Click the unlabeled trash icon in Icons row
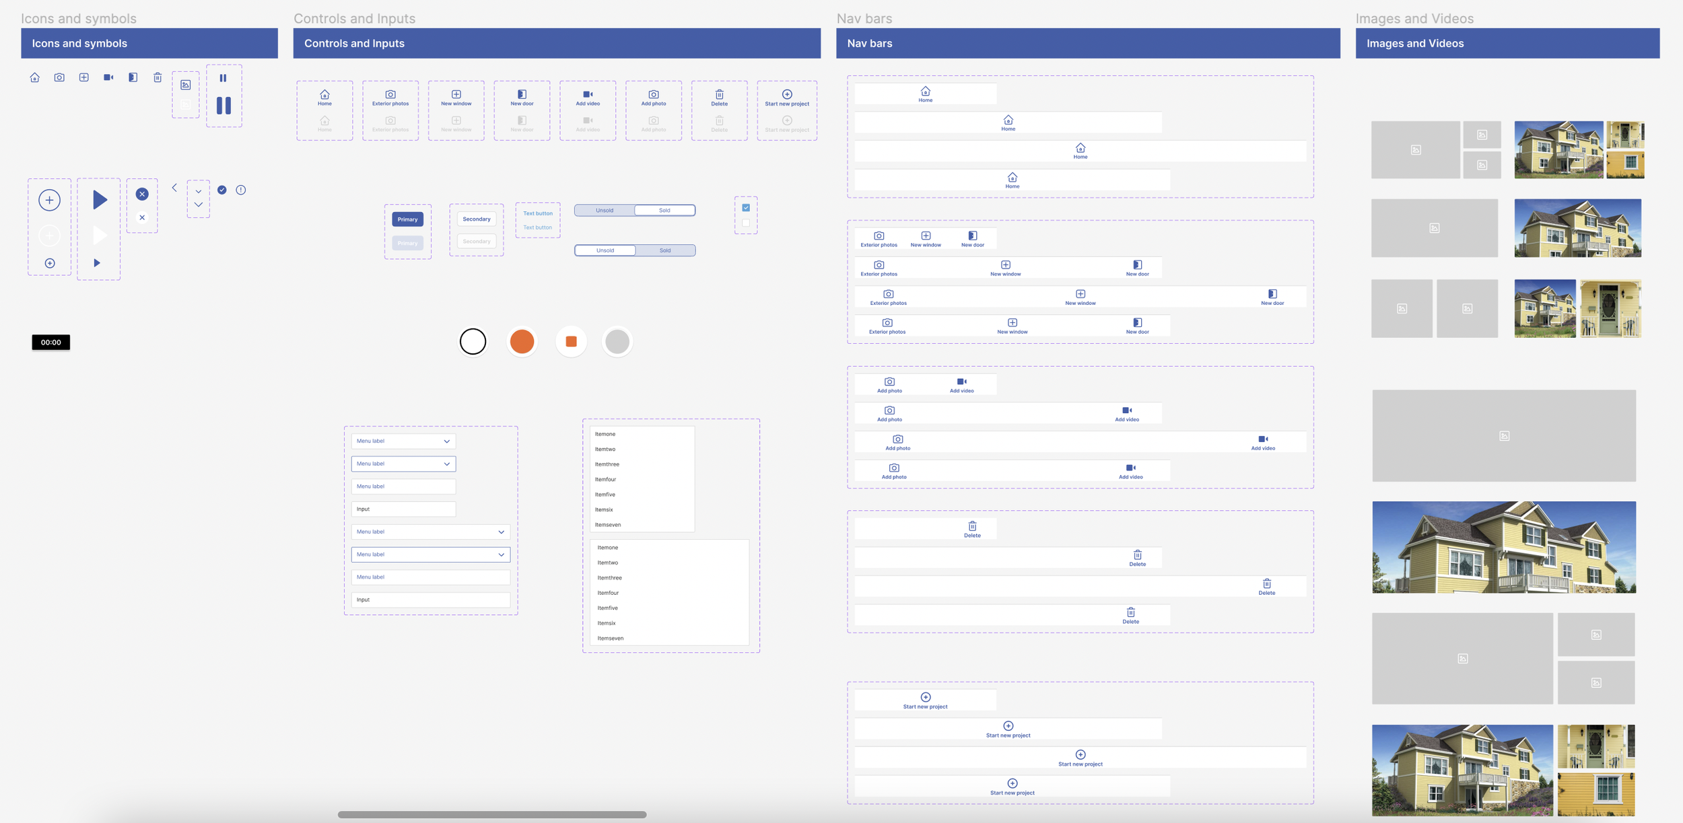1683x823 pixels. pos(158,77)
